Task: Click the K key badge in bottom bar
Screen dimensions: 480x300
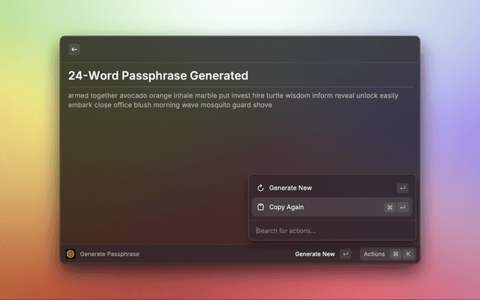Action: tap(408, 254)
